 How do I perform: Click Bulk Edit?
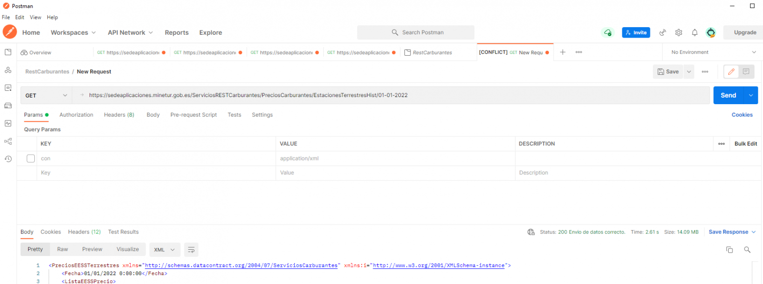746,144
